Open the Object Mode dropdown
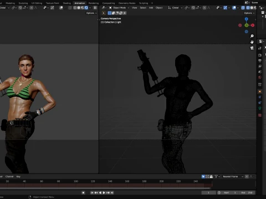This screenshot has width=266, height=199. (x=119, y=8)
